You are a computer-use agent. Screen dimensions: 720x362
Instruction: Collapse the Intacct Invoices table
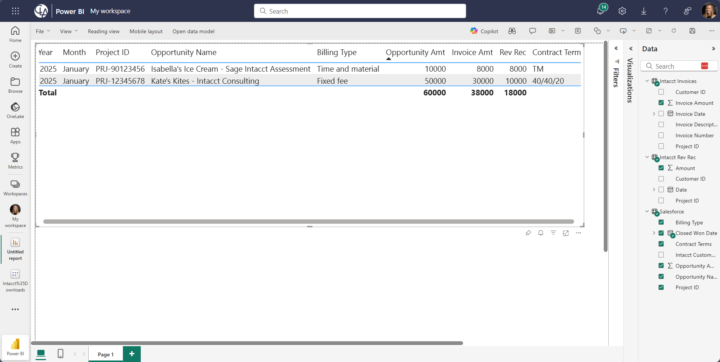(647, 81)
